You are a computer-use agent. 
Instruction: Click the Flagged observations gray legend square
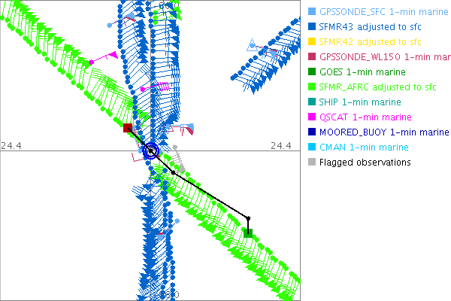pos(312,163)
